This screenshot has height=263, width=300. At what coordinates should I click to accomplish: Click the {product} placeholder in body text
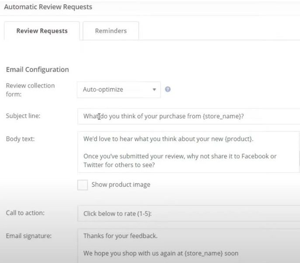pos(238,139)
